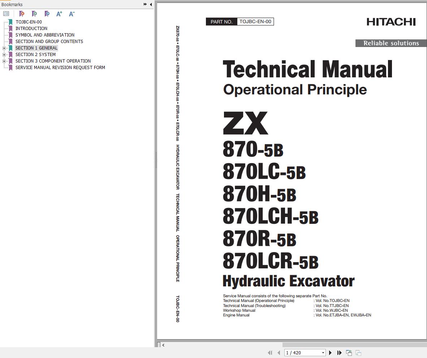Image resolution: width=427 pixels, height=358 pixels.
Task: Open SECTION AND GROUP CONTENTS bookmark
Action: pos(49,42)
